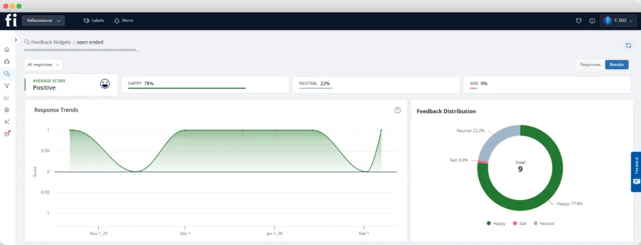Open Alerts in the top bar
641x245 pixels.
click(123, 21)
